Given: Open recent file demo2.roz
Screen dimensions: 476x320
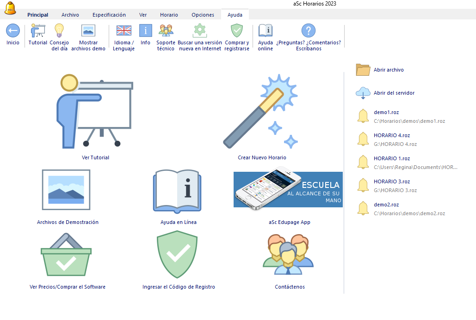Looking at the screenshot, I should [386, 205].
